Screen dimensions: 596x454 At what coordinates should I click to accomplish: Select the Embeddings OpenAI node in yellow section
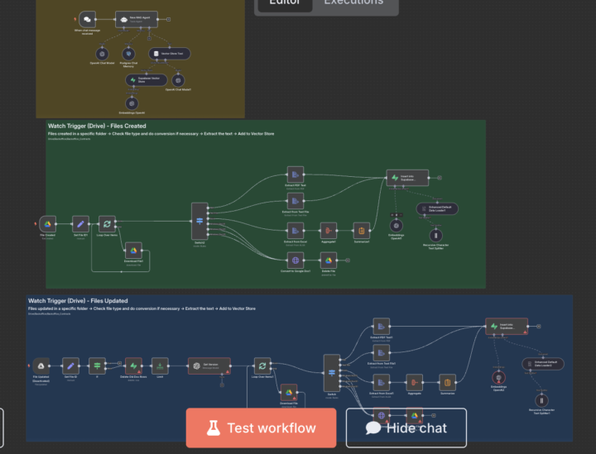pyautogui.click(x=132, y=102)
